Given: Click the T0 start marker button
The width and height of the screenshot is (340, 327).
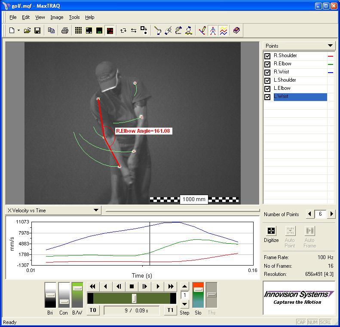Looking at the screenshot, I should (93, 310).
